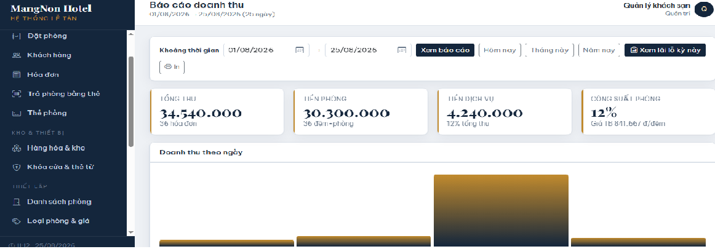Click the Hóa đơn invoice icon
Screen dimensions: 715x249
[17, 74]
